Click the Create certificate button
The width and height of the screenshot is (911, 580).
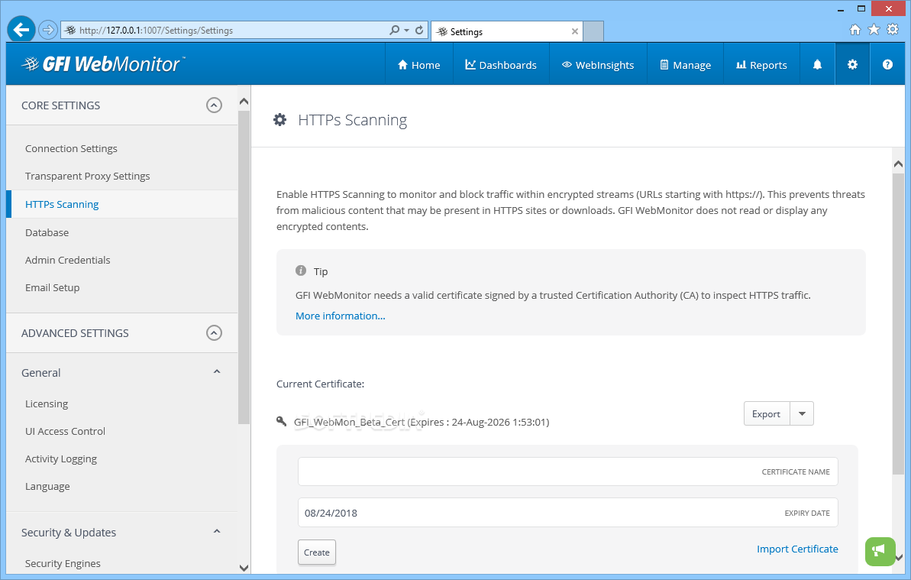point(317,552)
